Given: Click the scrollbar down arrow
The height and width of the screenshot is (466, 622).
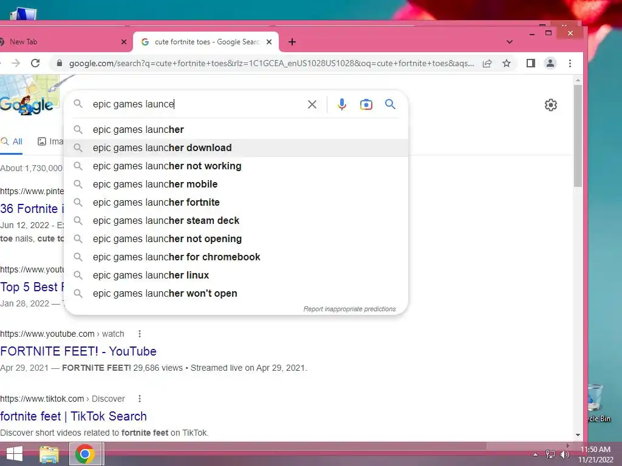Looking at the screenshot, I should coord(578,434).
